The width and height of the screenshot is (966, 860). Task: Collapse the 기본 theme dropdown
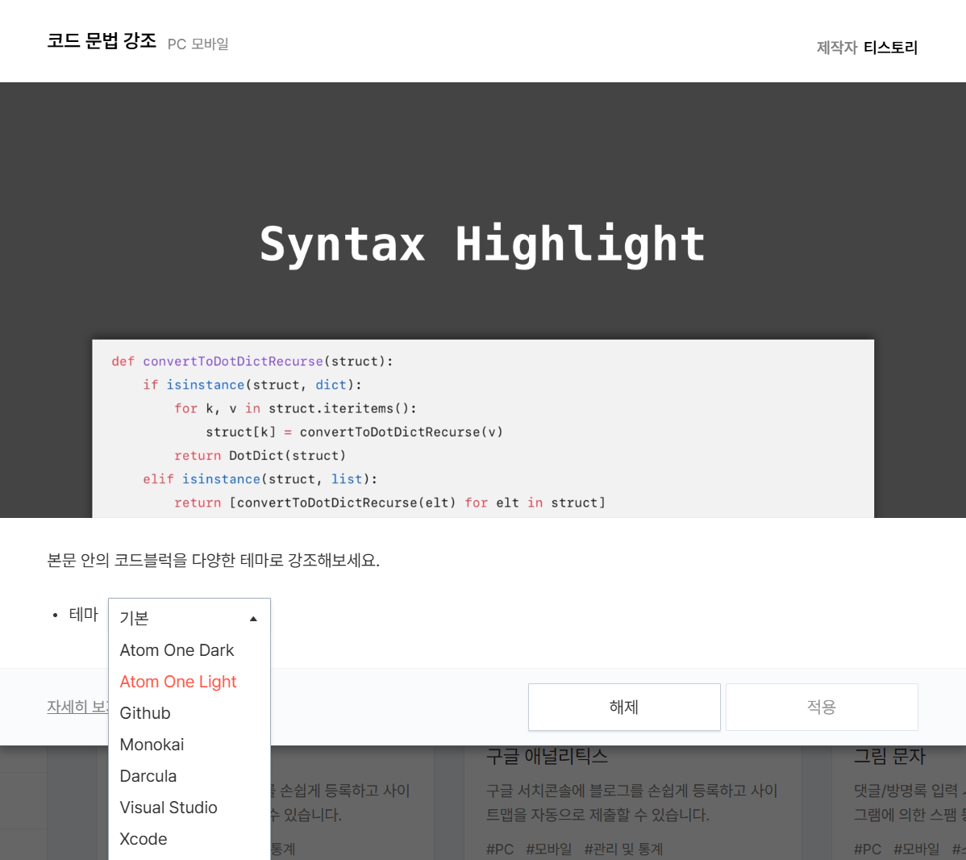click(189, 618)
